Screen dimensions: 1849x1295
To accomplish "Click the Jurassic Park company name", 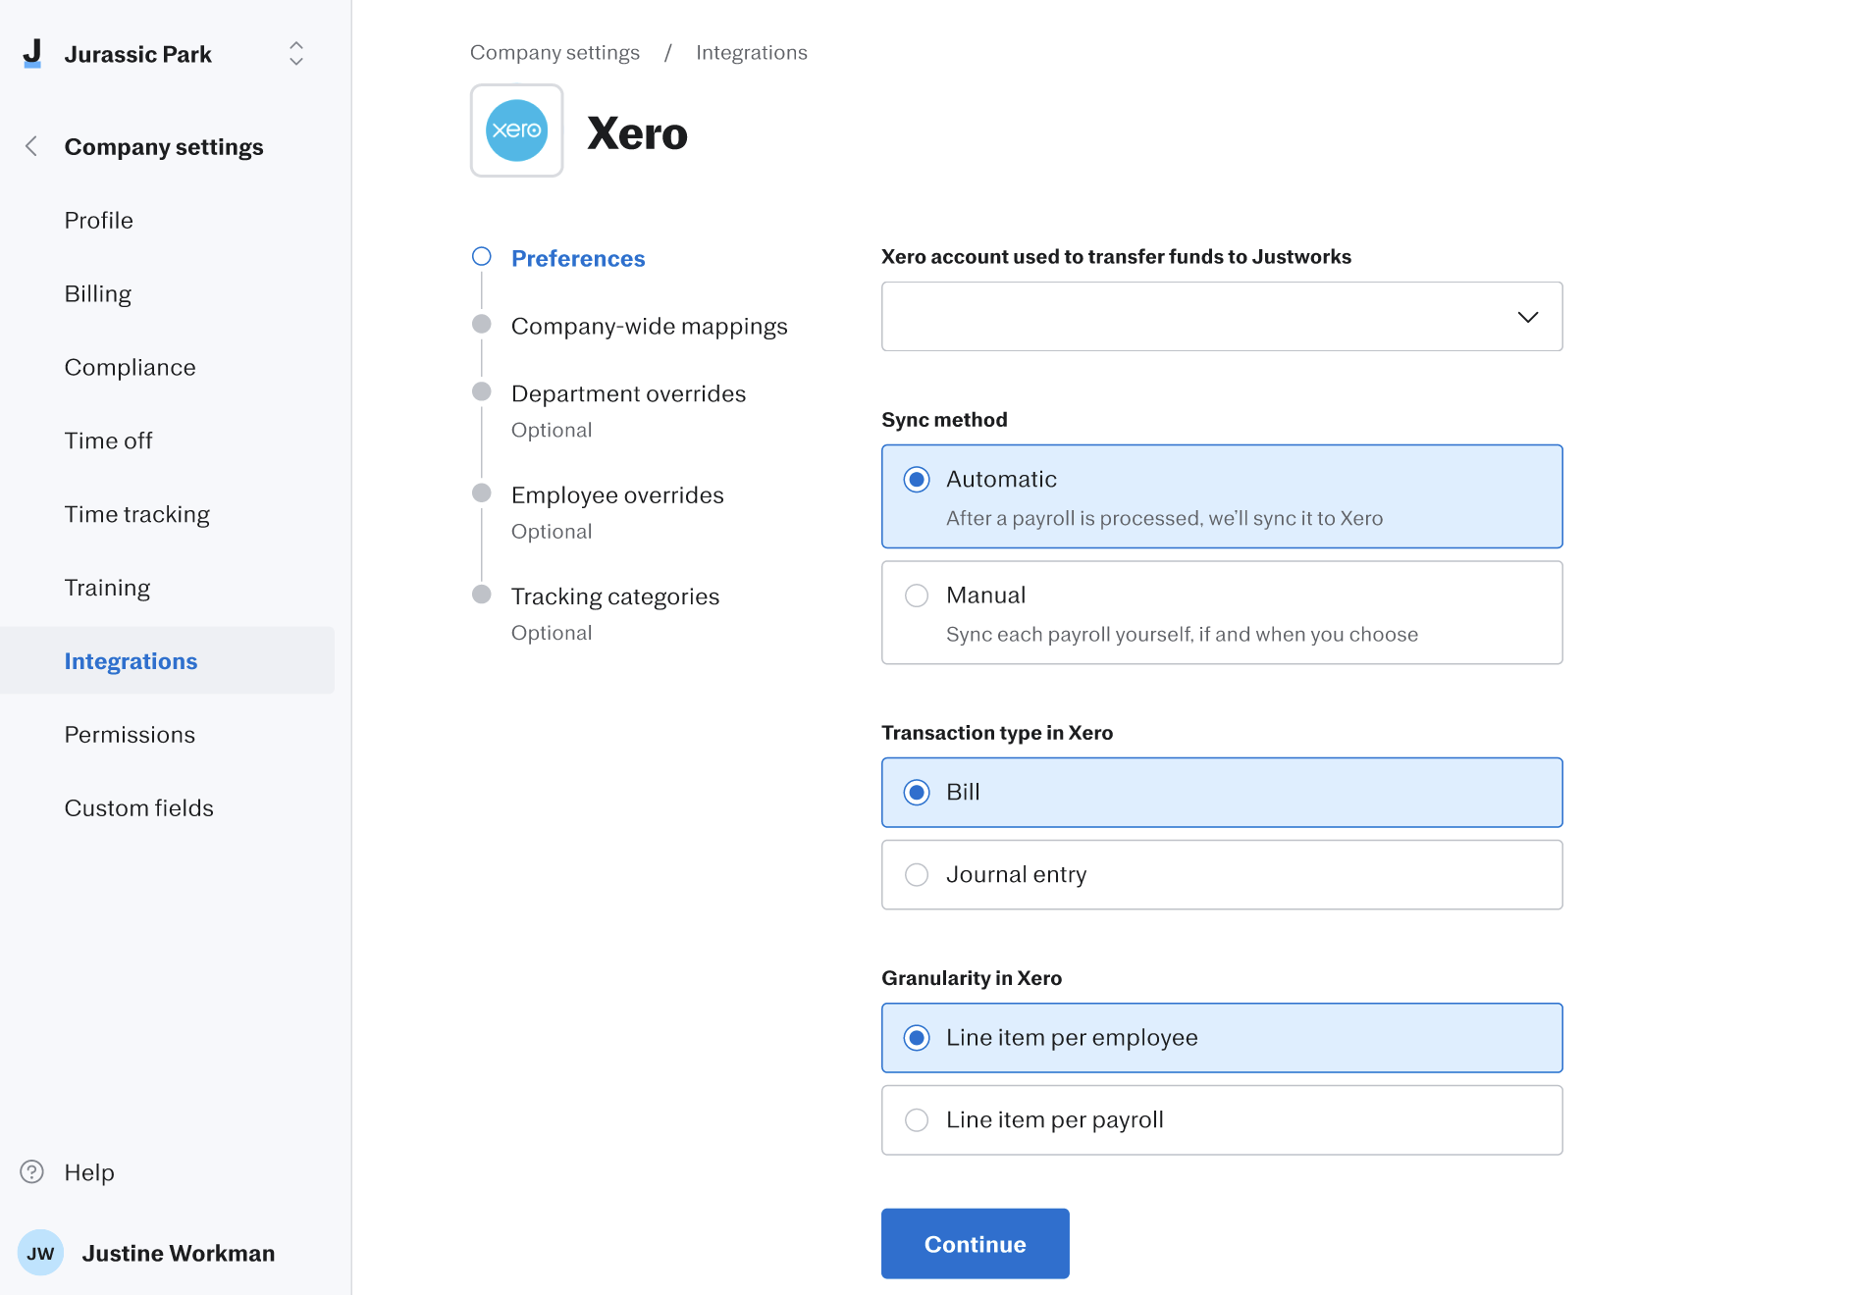I will coord(138,54).
